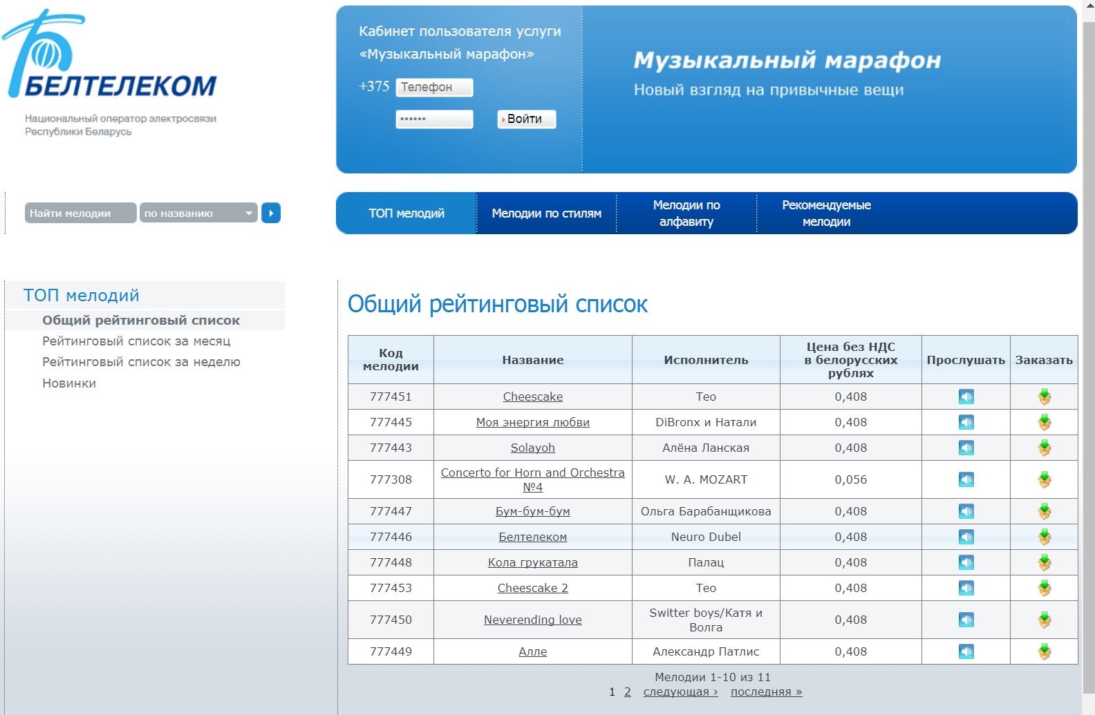Order the Cheesecake melody 777451
The width and height of the screenshot is (1095, 715).
[x=1045, y=397]
